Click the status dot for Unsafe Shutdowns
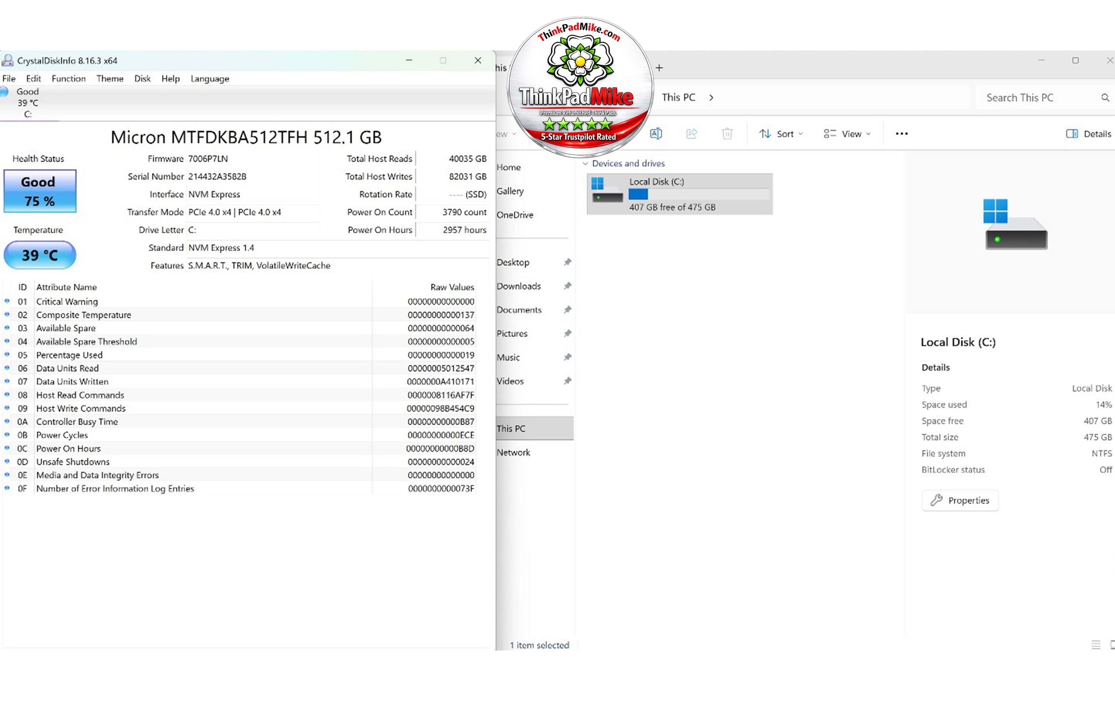Image resolution: width=1115 pixels, height=701 pixels. 7,461
